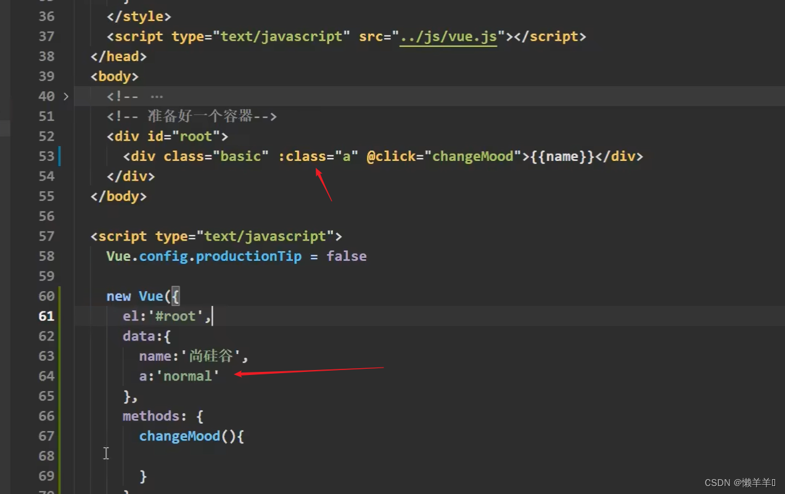This screenshot has width=785, height=494.
Task: Click the 'normal' string value on line 64
Action: click(x=187, y=376)
